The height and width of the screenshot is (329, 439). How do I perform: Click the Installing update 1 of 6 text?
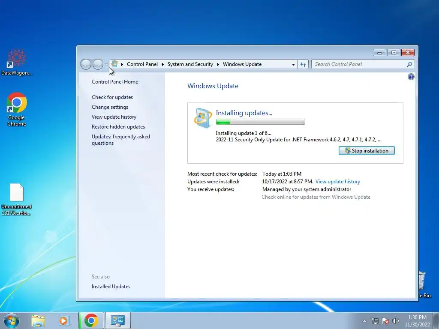(x=244, y=133)
